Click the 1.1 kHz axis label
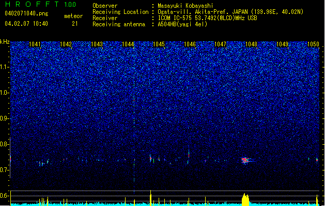This screenshot has width=325, height=206. (4, 67)
